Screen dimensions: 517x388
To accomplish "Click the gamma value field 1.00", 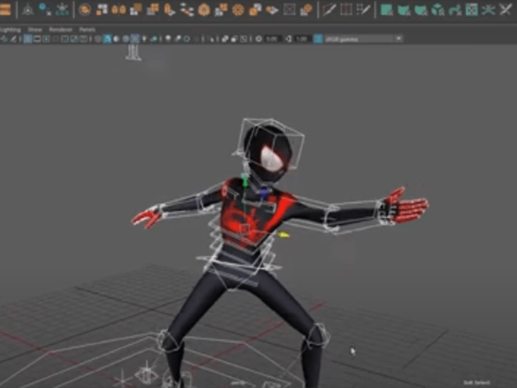I will [302, 39].
